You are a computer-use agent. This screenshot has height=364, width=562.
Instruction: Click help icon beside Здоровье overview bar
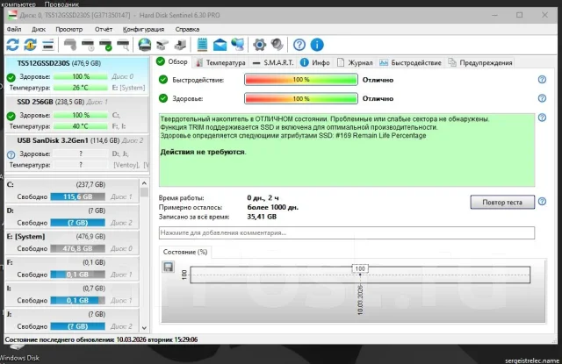(542, 98)
